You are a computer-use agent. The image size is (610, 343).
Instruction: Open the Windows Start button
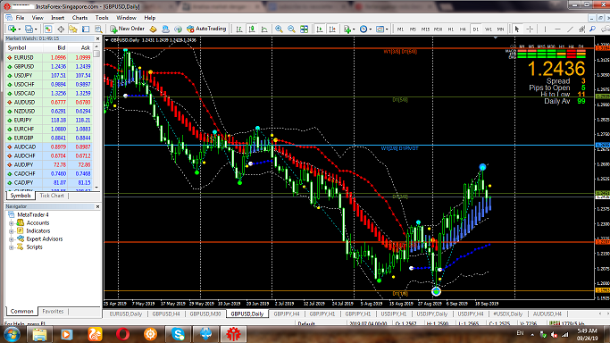[12, 334]
